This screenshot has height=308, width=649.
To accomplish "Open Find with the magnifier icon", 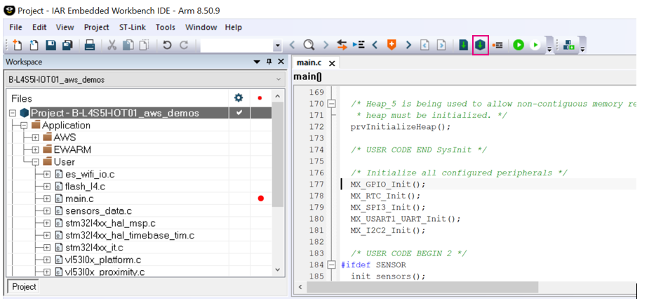I will coord(308,45).
